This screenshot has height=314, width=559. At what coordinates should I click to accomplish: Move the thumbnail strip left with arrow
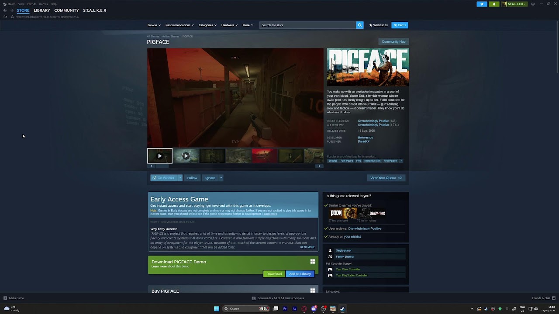151,166
